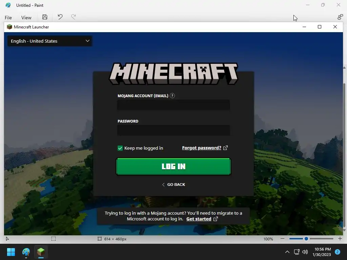Click the Paint icon on the taskbar
The image size is (347, 260).
point(26,252)
